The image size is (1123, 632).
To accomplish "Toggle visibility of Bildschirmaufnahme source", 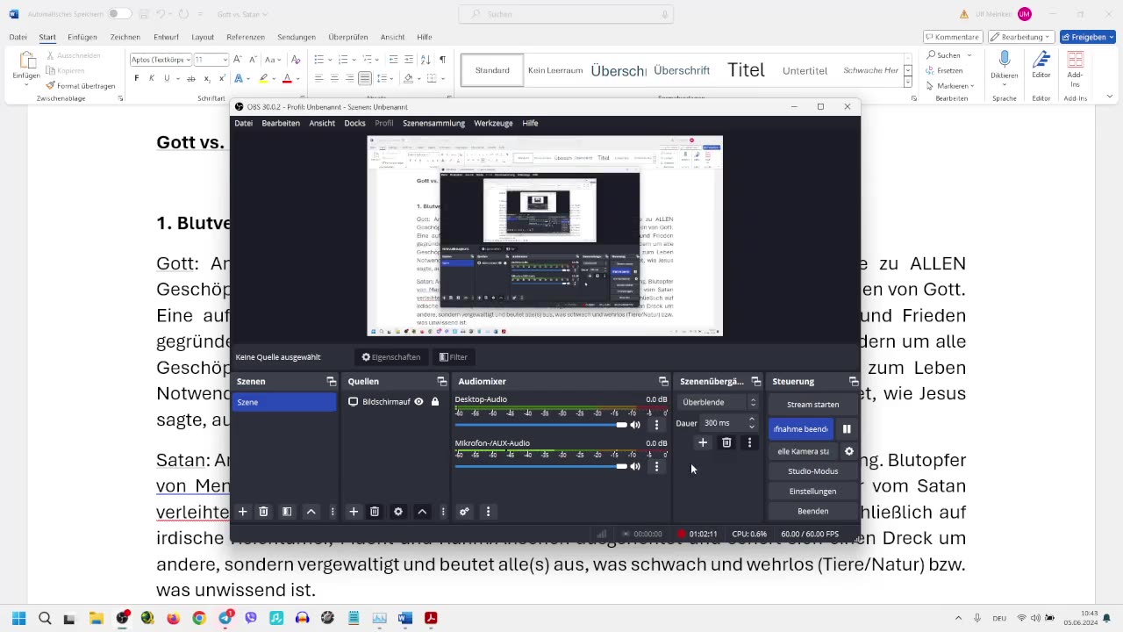I will (x=418, y=402).
